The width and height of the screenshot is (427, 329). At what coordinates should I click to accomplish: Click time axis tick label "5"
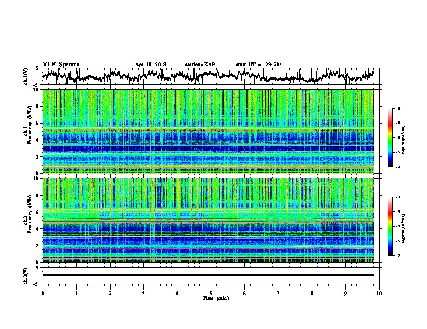tap(211, 294)
